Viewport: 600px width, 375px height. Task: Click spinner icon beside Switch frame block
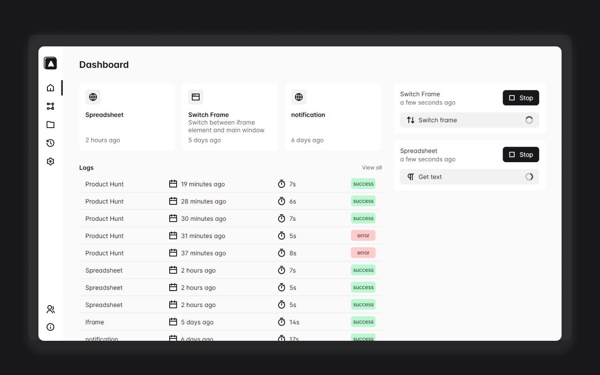pos(529,120)
